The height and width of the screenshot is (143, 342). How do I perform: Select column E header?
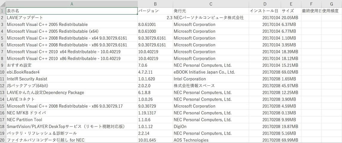pyautogui.click(x=291, y=4)
